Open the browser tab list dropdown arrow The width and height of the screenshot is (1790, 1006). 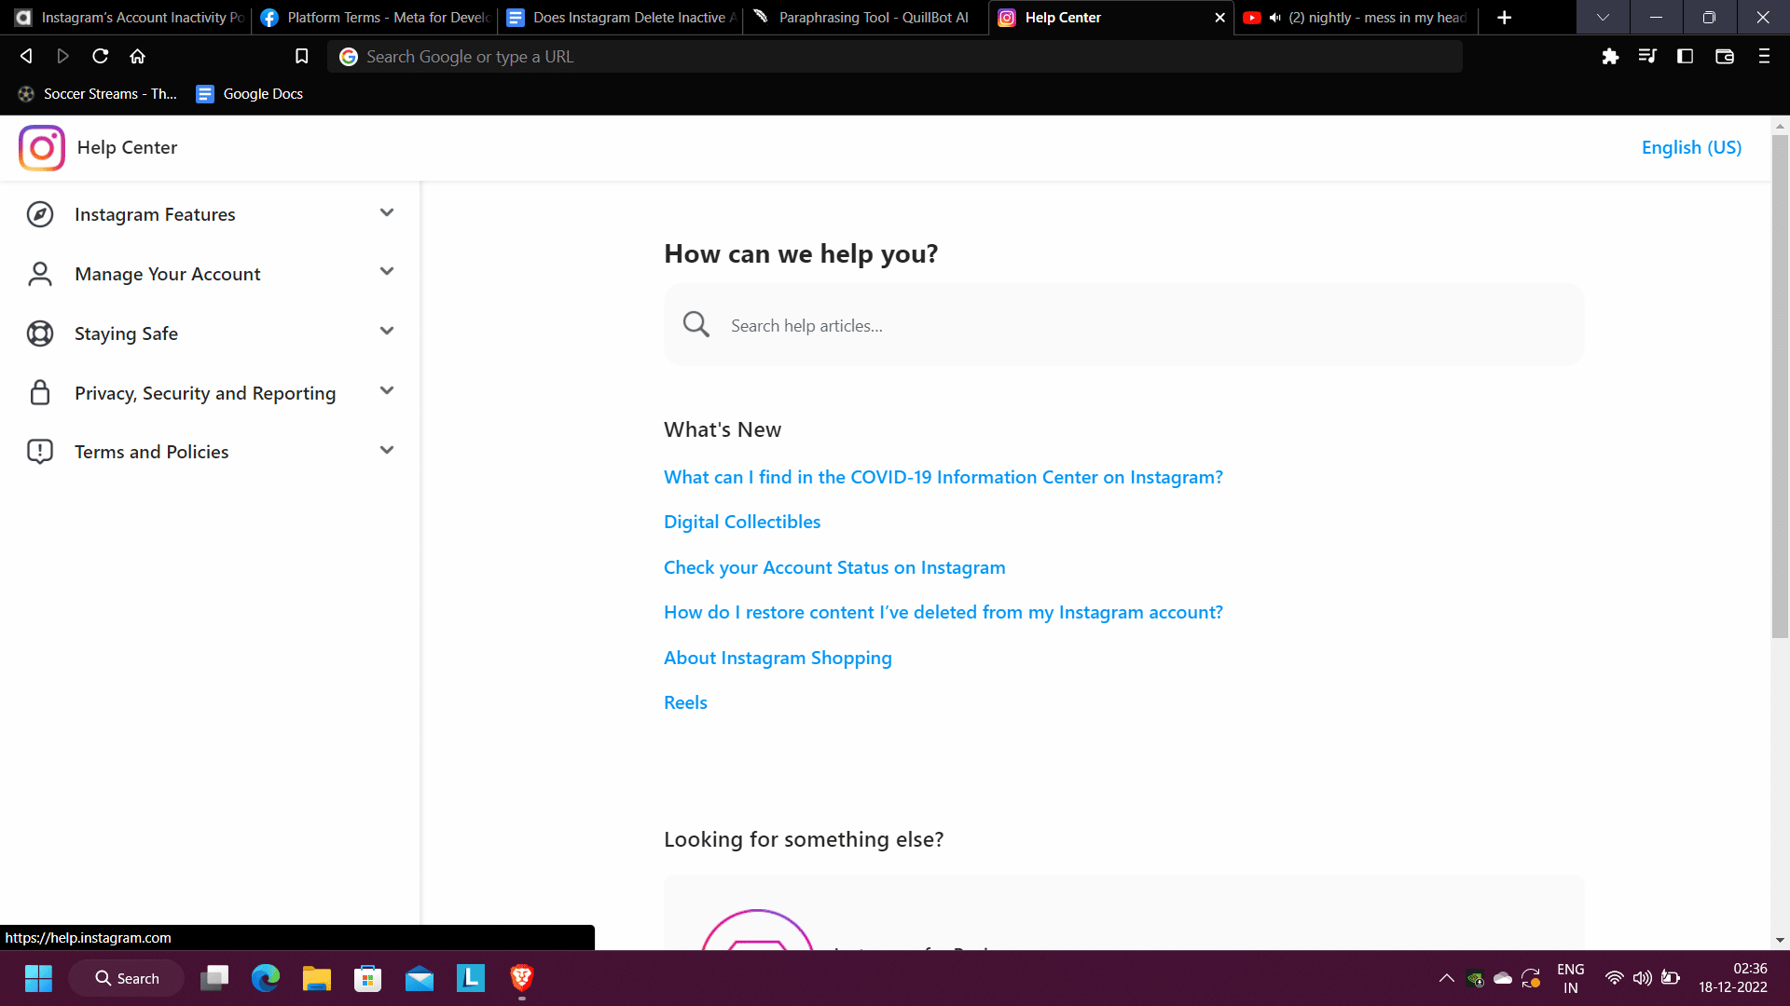(x=1601, y=17)
